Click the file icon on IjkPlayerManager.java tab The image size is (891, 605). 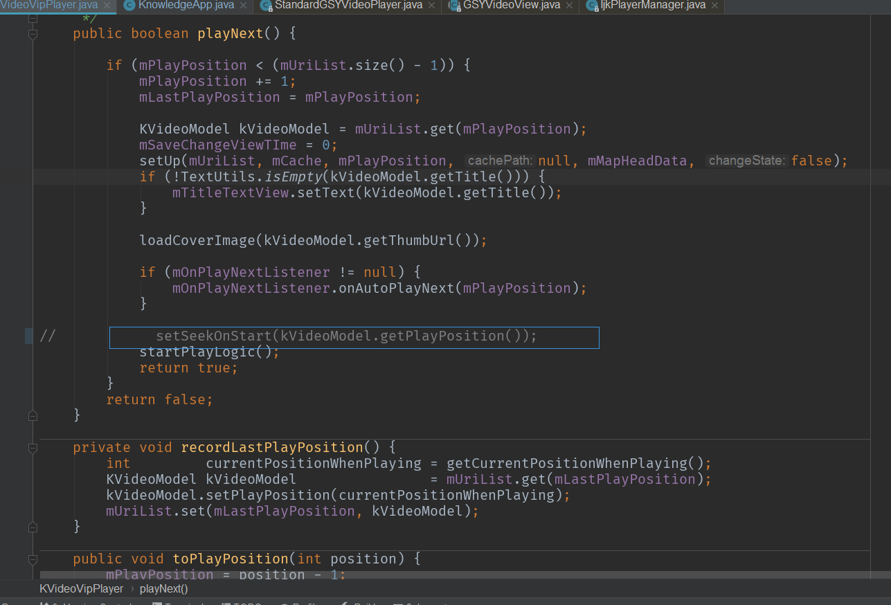(x=590, y=6)
